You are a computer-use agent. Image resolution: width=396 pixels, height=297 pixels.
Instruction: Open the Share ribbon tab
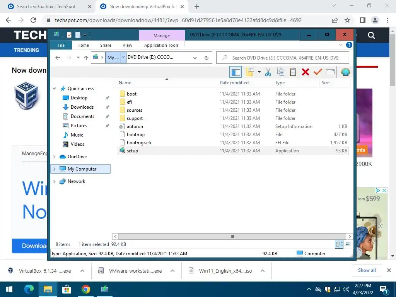(106, 45)
